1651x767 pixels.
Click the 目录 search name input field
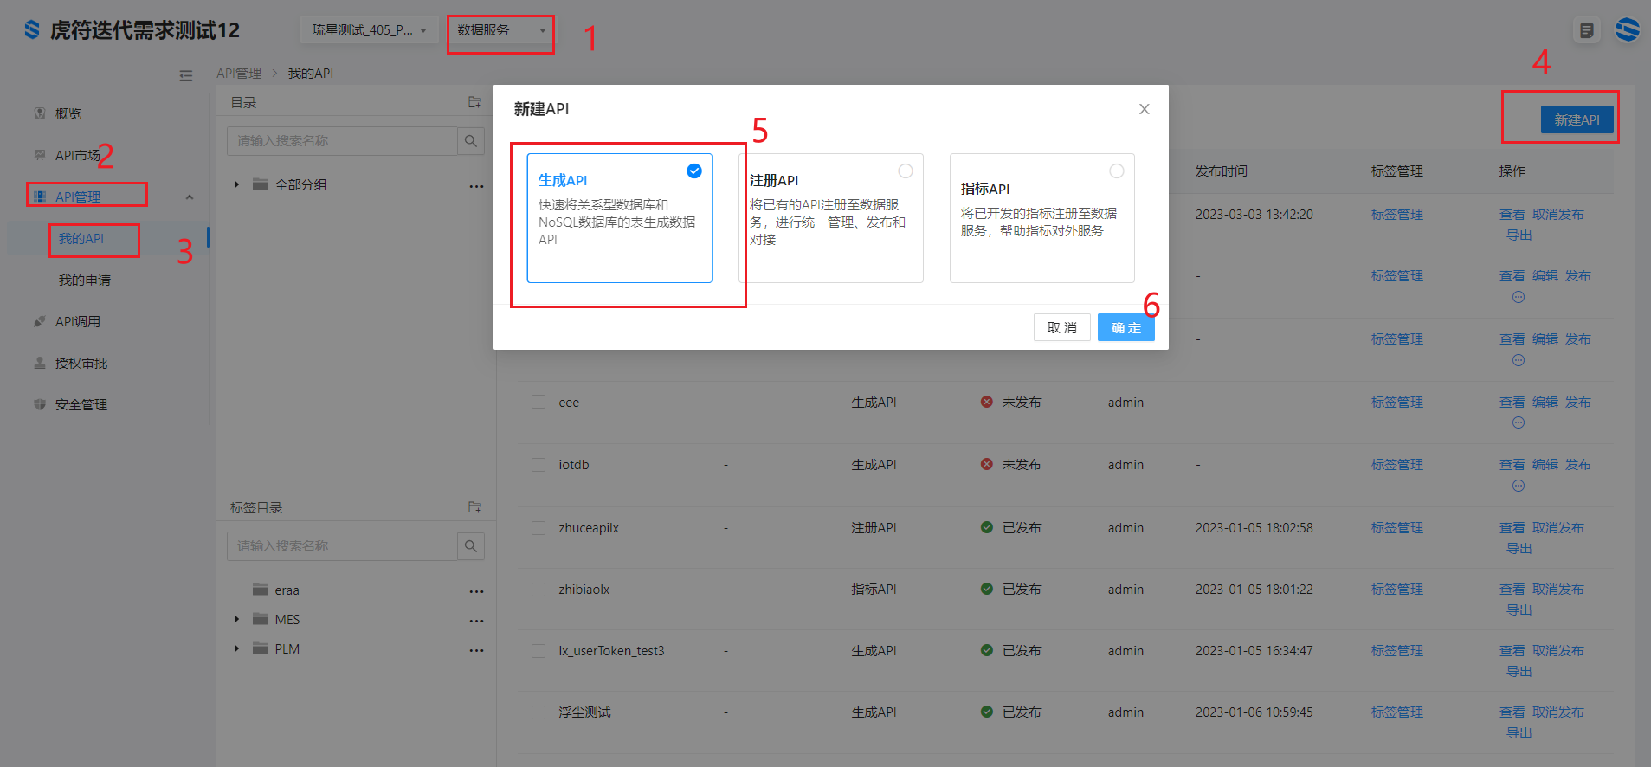(x=342, y=141)
